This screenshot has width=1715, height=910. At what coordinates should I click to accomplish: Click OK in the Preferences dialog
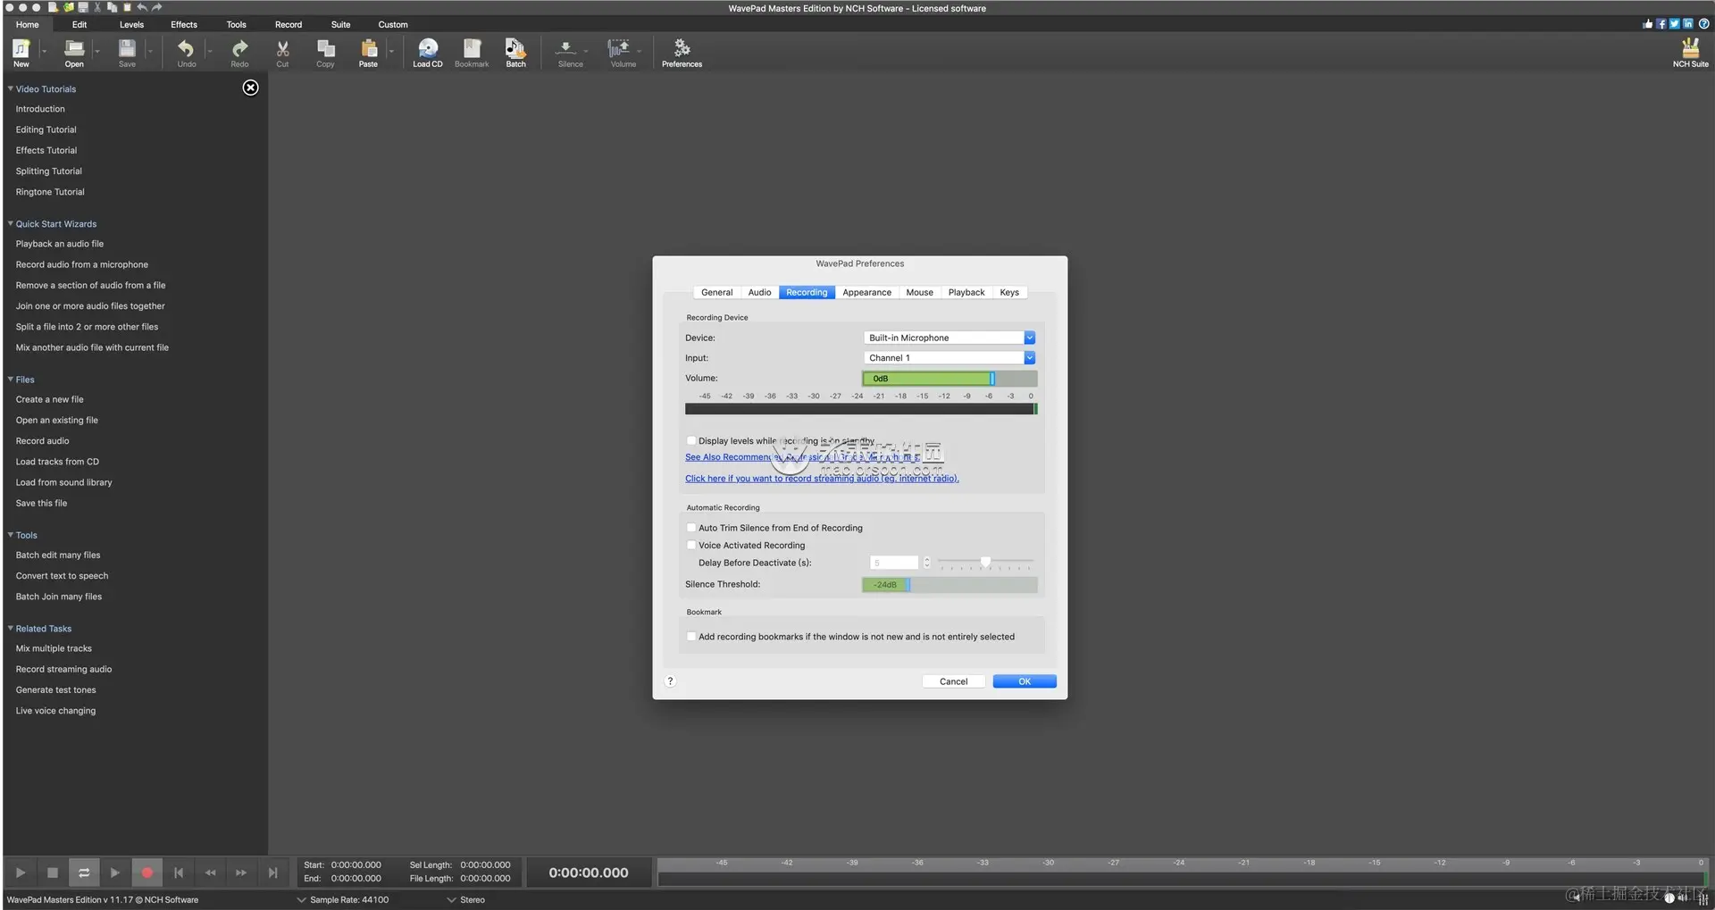[1025, 681]
